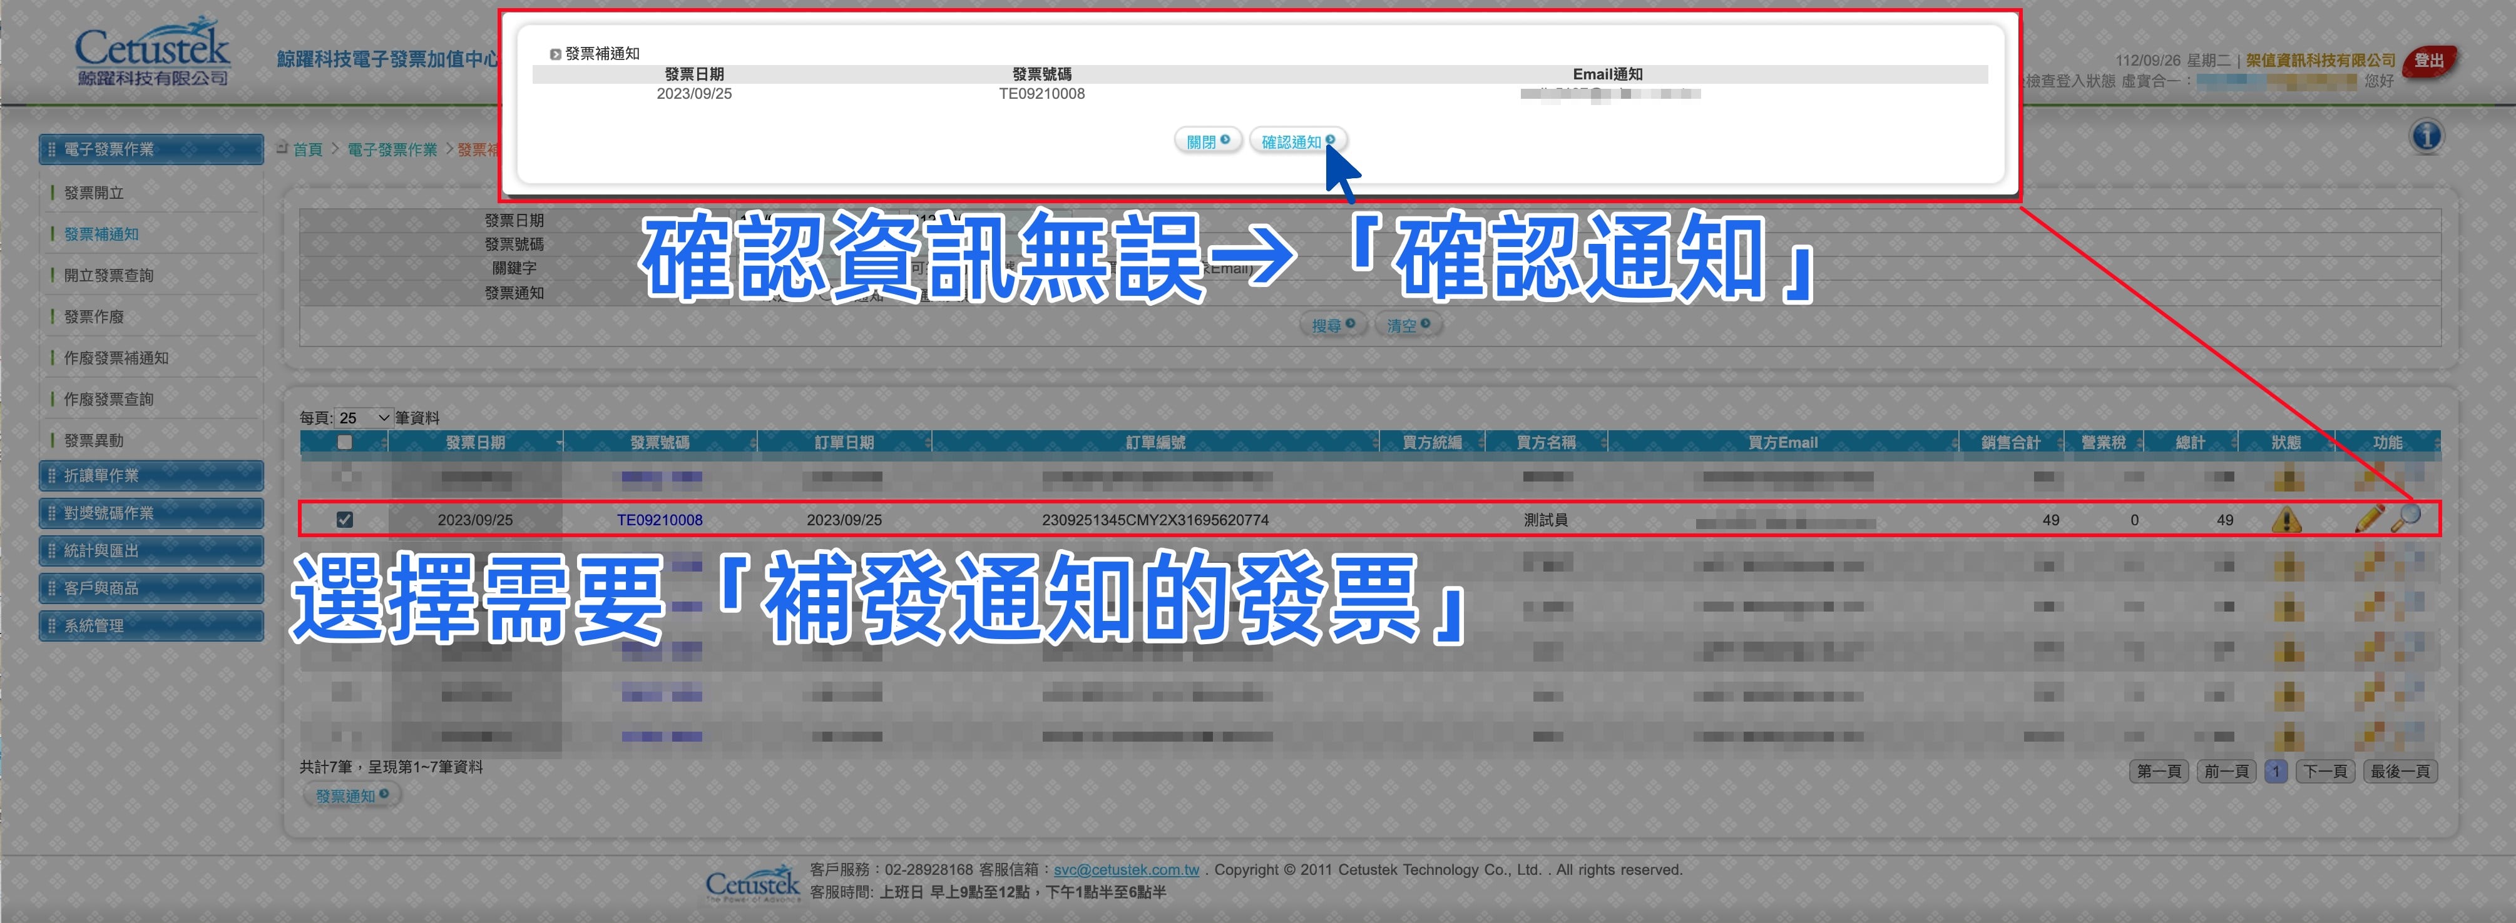
Task: Sort by the 訂單編號 column header
Action: tap(1155, 443)
